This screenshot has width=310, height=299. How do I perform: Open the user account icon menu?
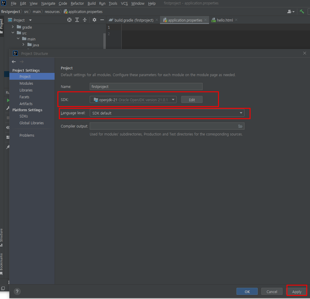click(291, 12)
